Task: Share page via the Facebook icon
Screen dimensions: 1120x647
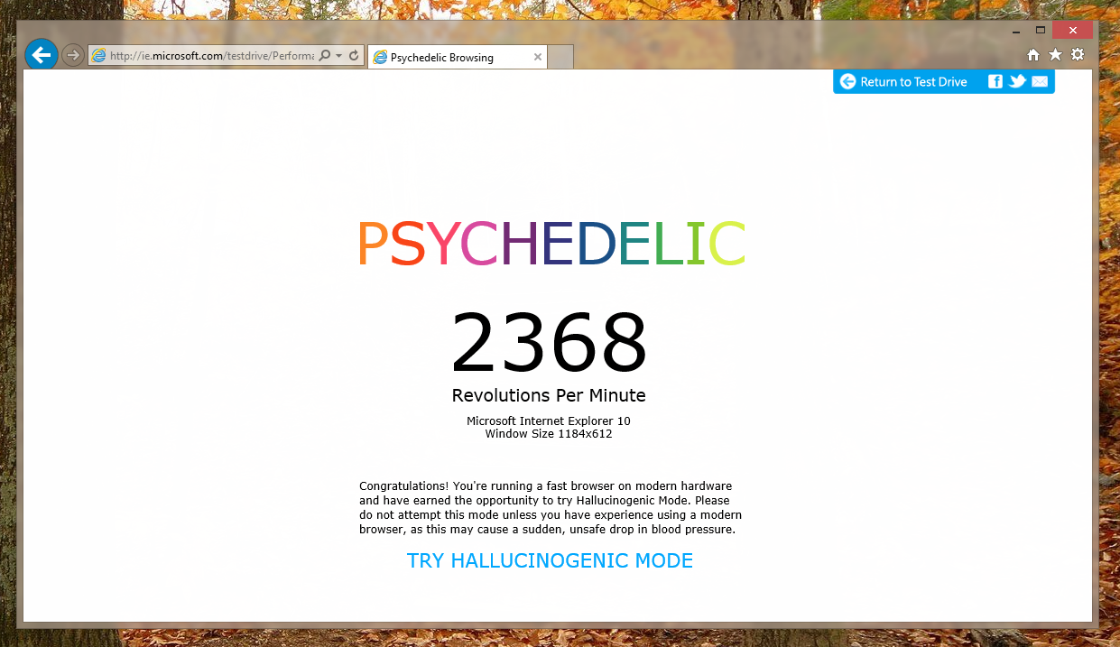Action: coord(995,82)
